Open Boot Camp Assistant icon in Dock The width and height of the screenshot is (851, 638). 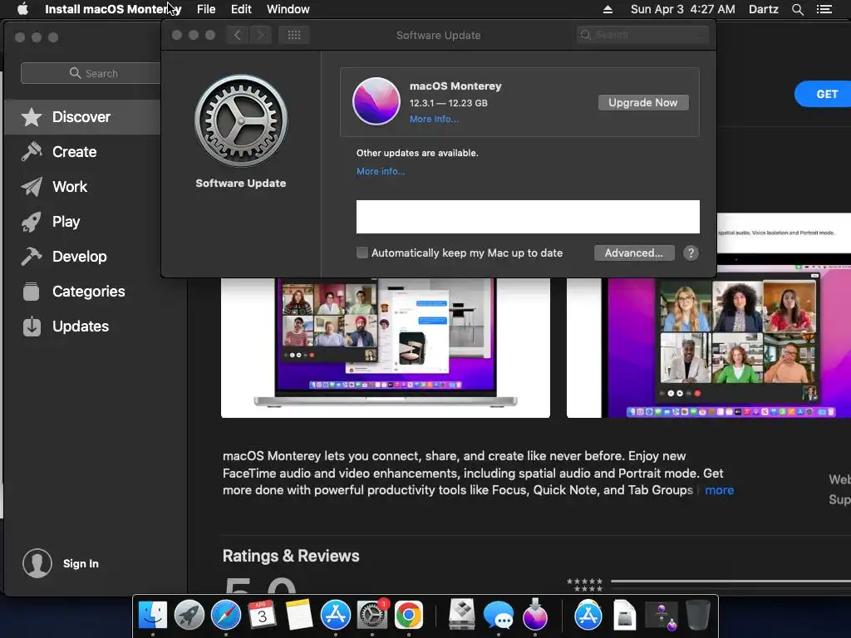coord(462,615)
